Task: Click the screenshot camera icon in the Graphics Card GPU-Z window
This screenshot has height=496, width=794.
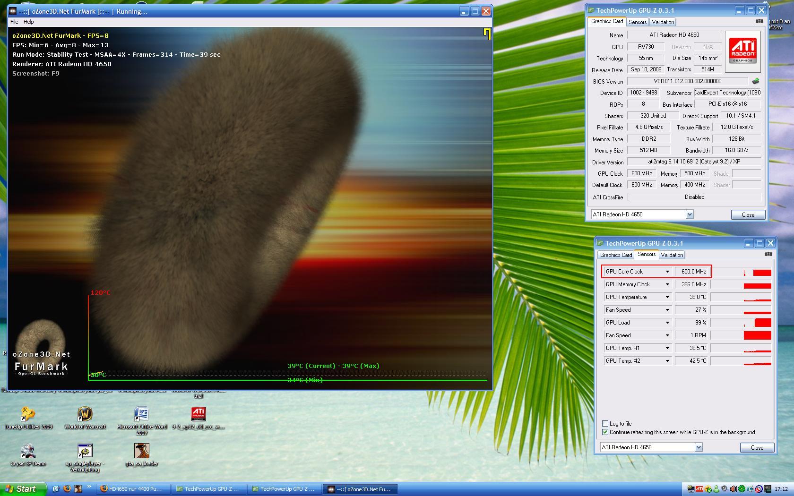Action: coord(759,21)
